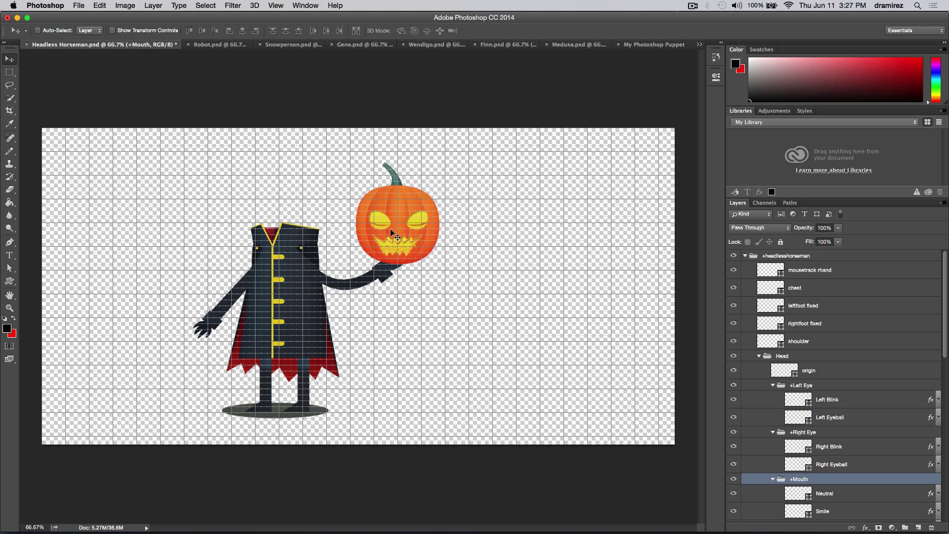The height and width of the screenshot is (534, 949).
Task: Choose the Crop tool
Action: pyautogui.click(x=10, y=111)
